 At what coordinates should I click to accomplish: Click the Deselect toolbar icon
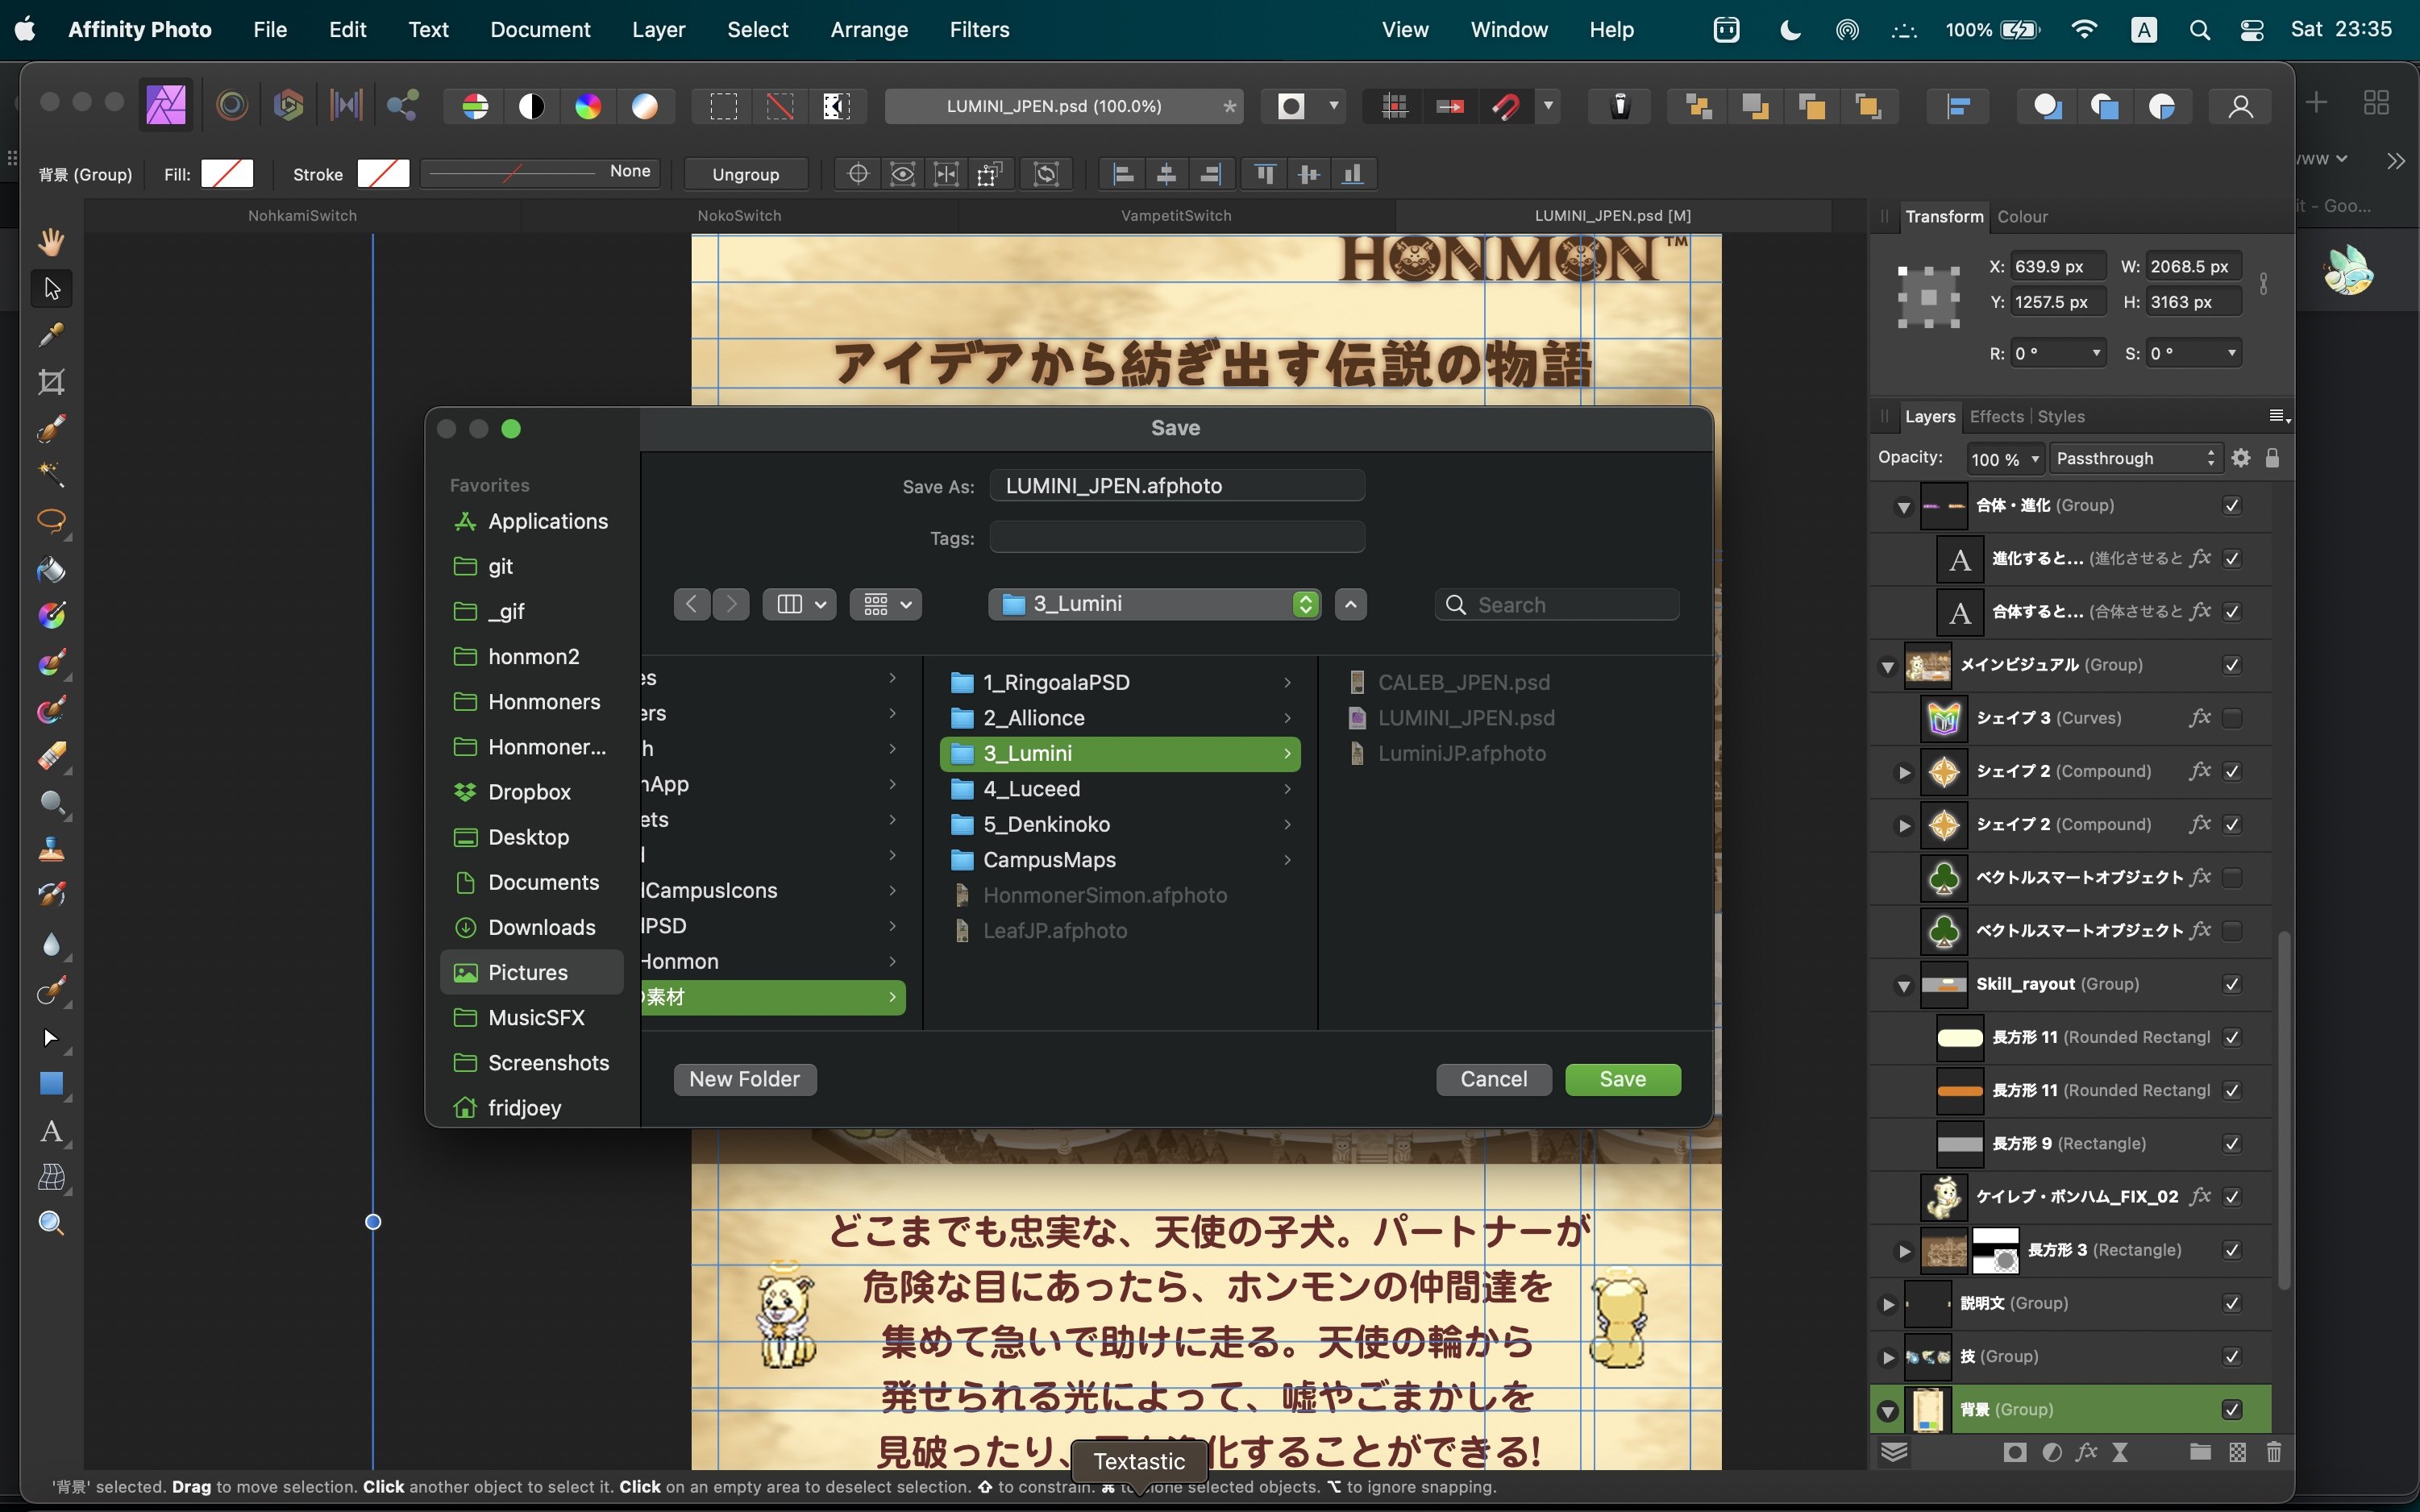tap(780, 106)
